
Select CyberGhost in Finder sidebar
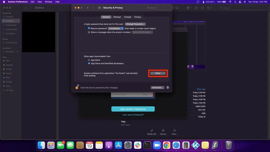coord(11,29)
